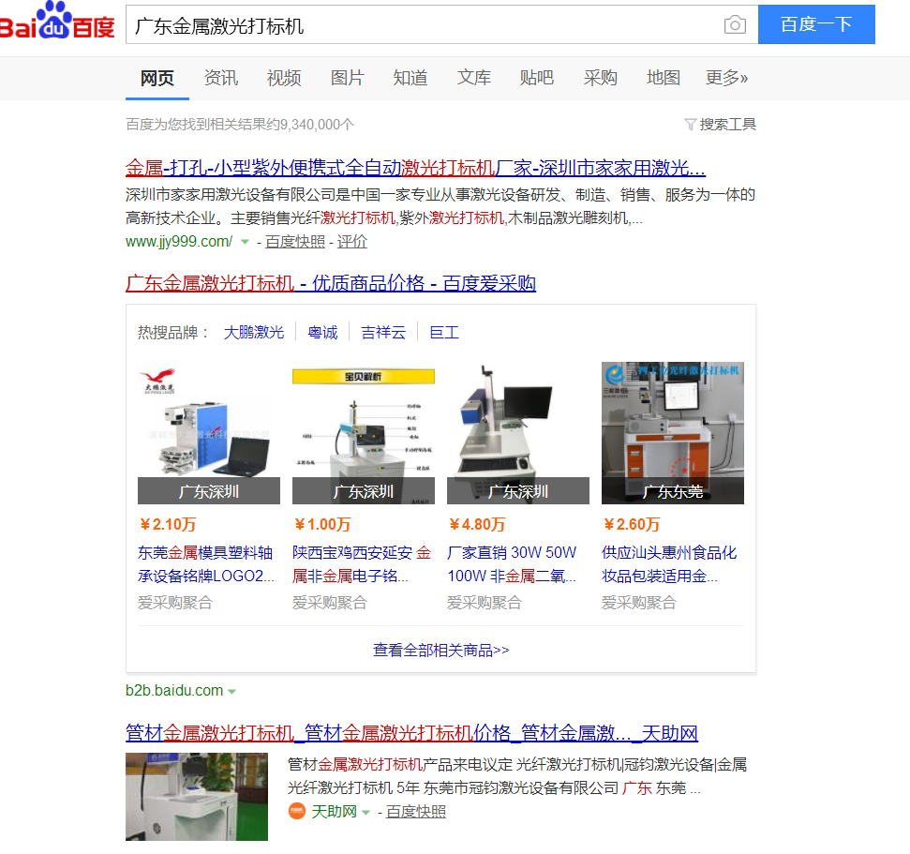Click the 热搜品牌： label
The image size is (910, 854).
(173, 333)
